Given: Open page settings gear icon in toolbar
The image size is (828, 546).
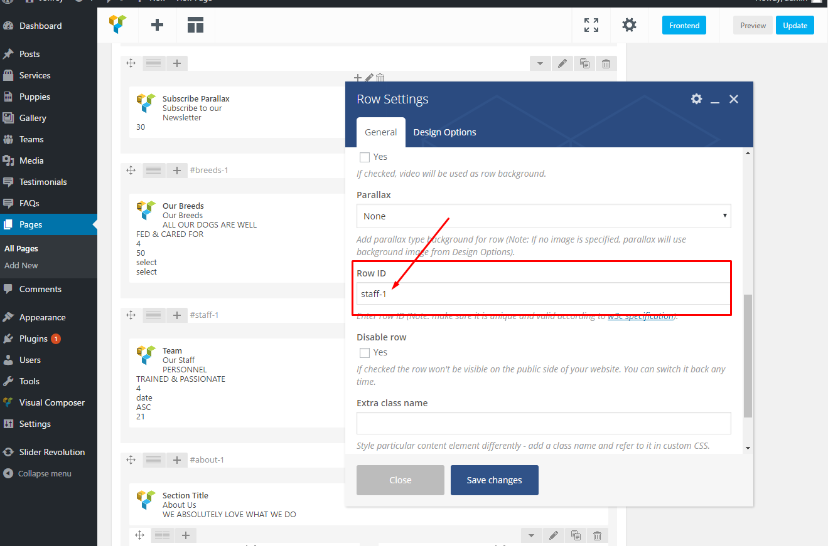Looking at the screenshot, I should pyautogui.click(x=629, y=25).
